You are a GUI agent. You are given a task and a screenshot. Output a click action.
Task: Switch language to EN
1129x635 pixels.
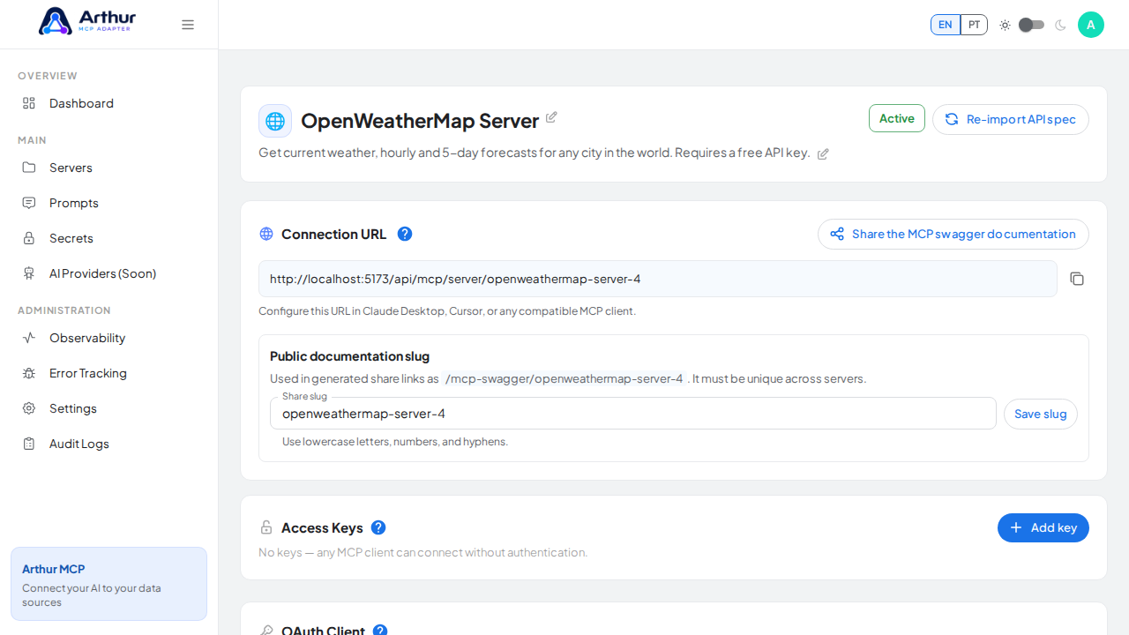(x=946, y=25)
